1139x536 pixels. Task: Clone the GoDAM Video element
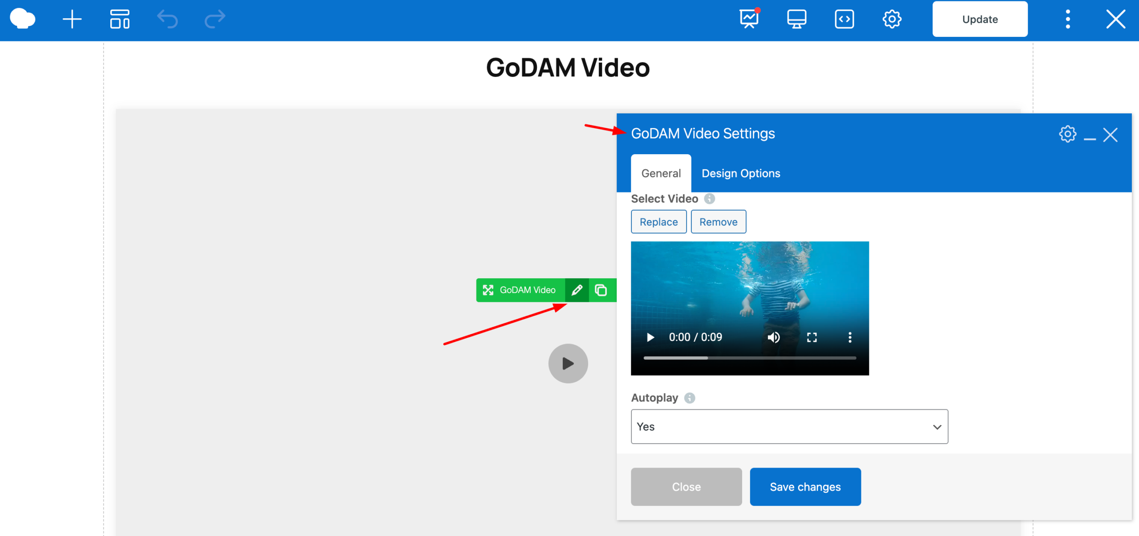pos(601,290)
